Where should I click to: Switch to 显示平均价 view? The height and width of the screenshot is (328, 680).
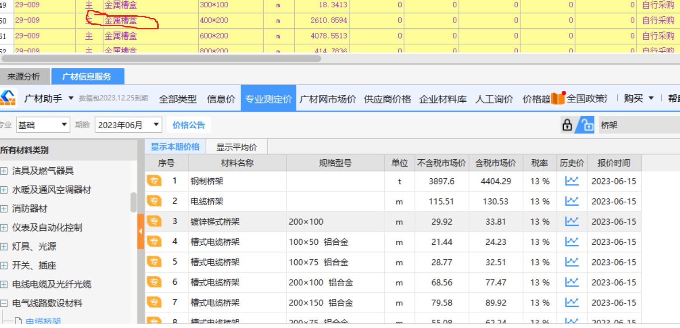click(237, 147)
